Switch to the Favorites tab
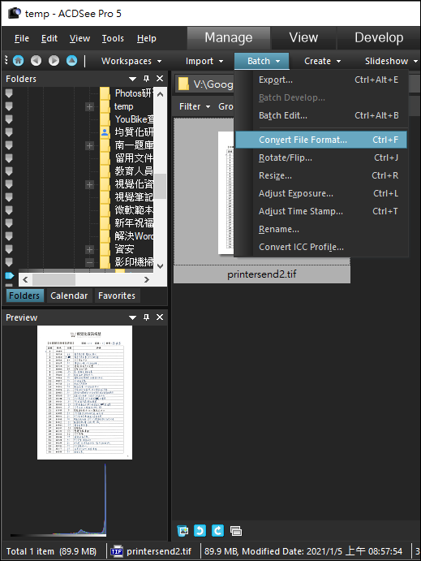 117,296
